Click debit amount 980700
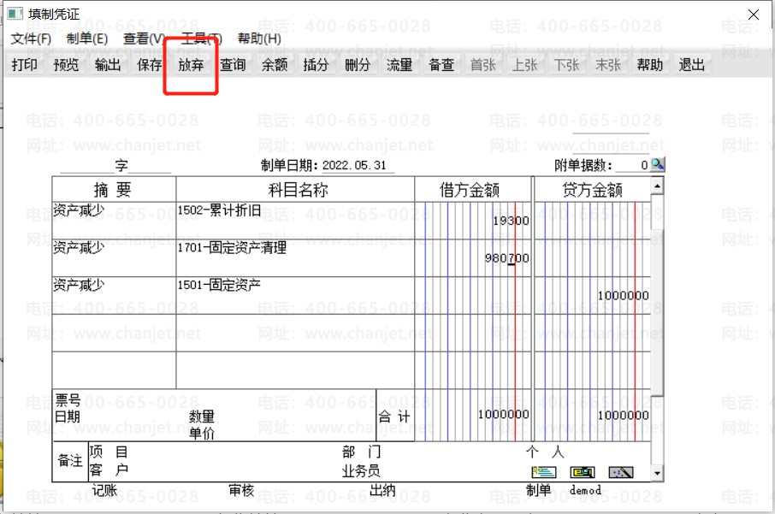Viewport: 775px width, 514px height. (506, 258)
